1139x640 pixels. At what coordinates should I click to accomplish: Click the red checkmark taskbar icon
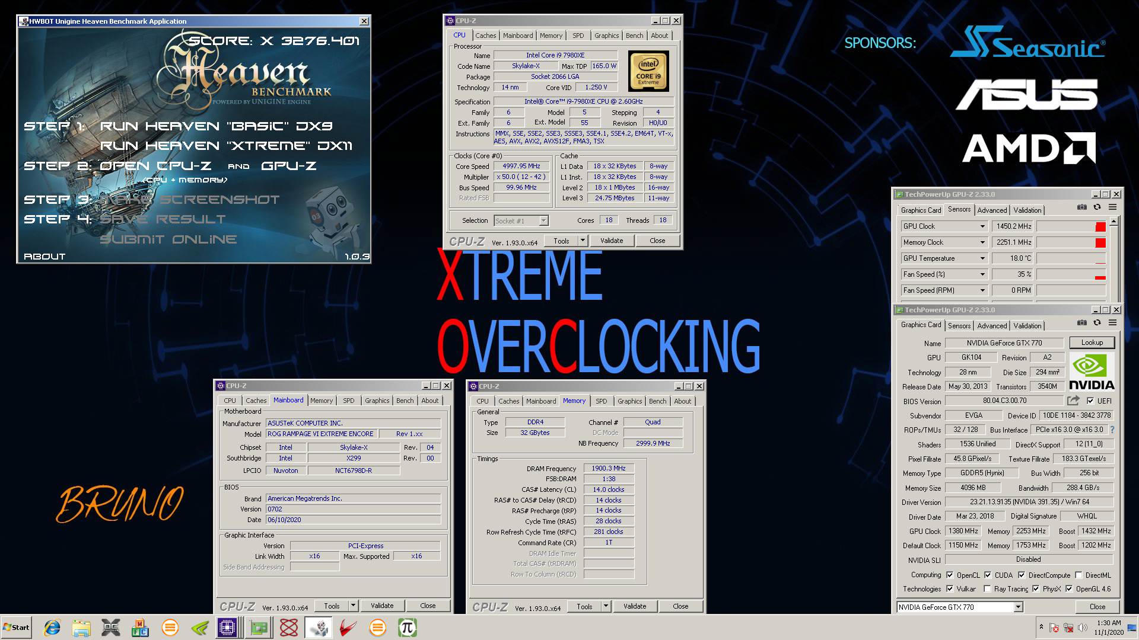click(x=348, y=628)
